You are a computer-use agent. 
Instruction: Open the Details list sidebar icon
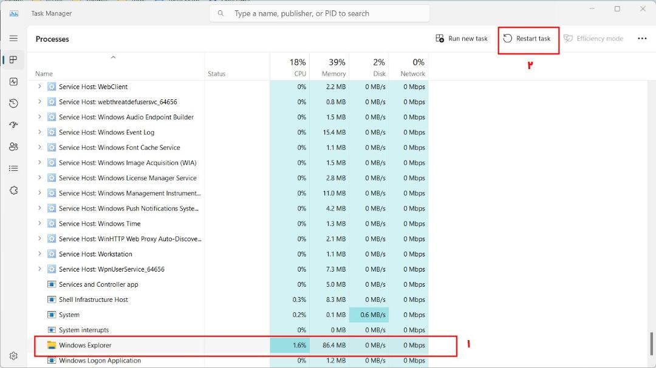pyautogui.click(x=13, y=169)
